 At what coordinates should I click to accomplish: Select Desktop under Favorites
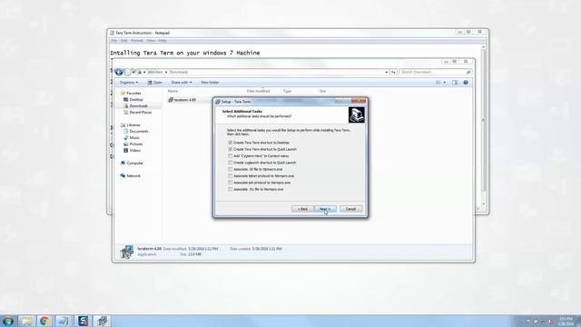coord(133,99)
